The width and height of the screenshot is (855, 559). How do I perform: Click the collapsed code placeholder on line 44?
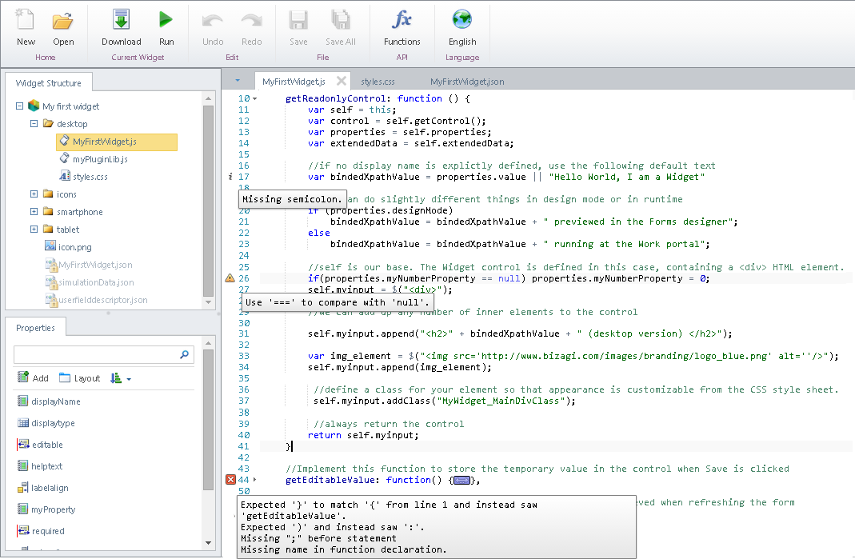pyautogui.click(x=461, y=480)
